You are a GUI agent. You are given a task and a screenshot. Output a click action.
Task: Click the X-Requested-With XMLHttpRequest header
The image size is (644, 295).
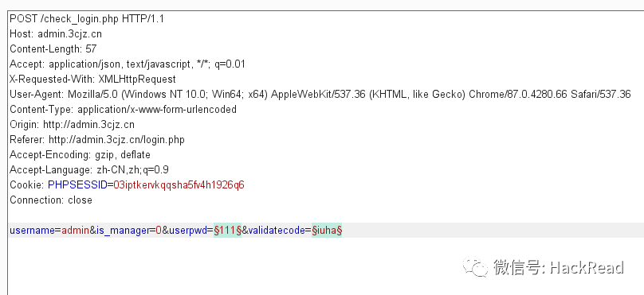click(x=92, y=79)
